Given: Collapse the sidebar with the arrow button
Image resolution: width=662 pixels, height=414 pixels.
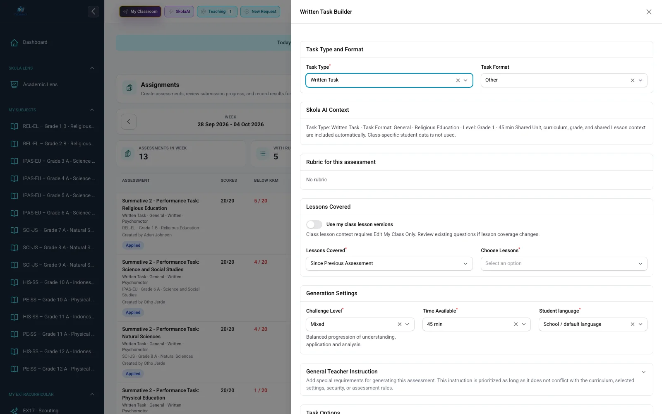Looking at the screenshot, I should tap(93, 12).
